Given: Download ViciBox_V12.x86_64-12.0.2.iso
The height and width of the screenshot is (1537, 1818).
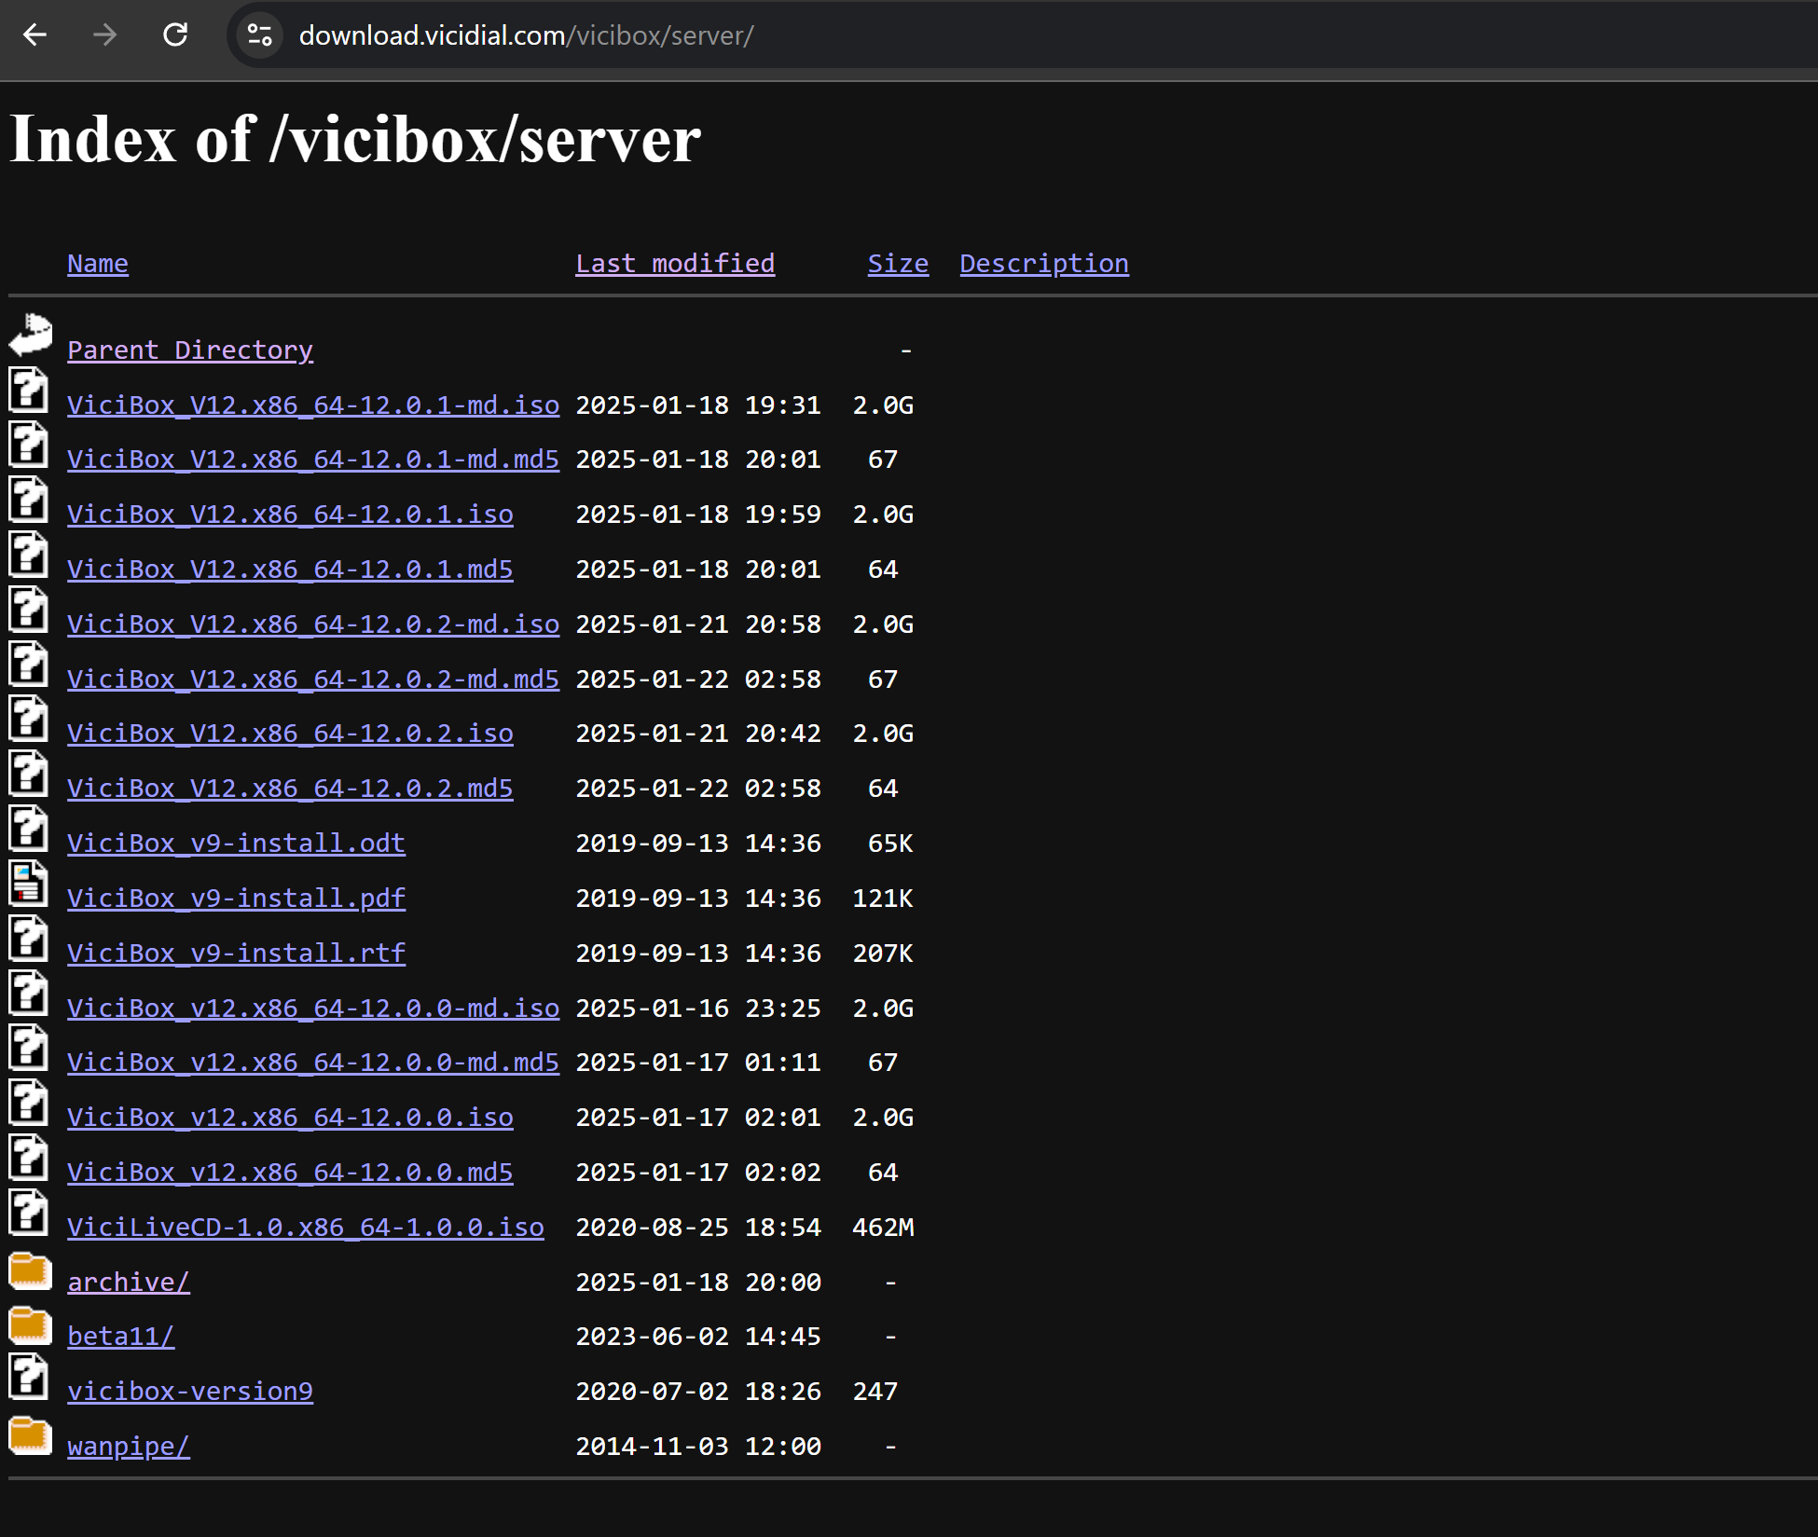Looking at the screenshot, I should [289, 733].
